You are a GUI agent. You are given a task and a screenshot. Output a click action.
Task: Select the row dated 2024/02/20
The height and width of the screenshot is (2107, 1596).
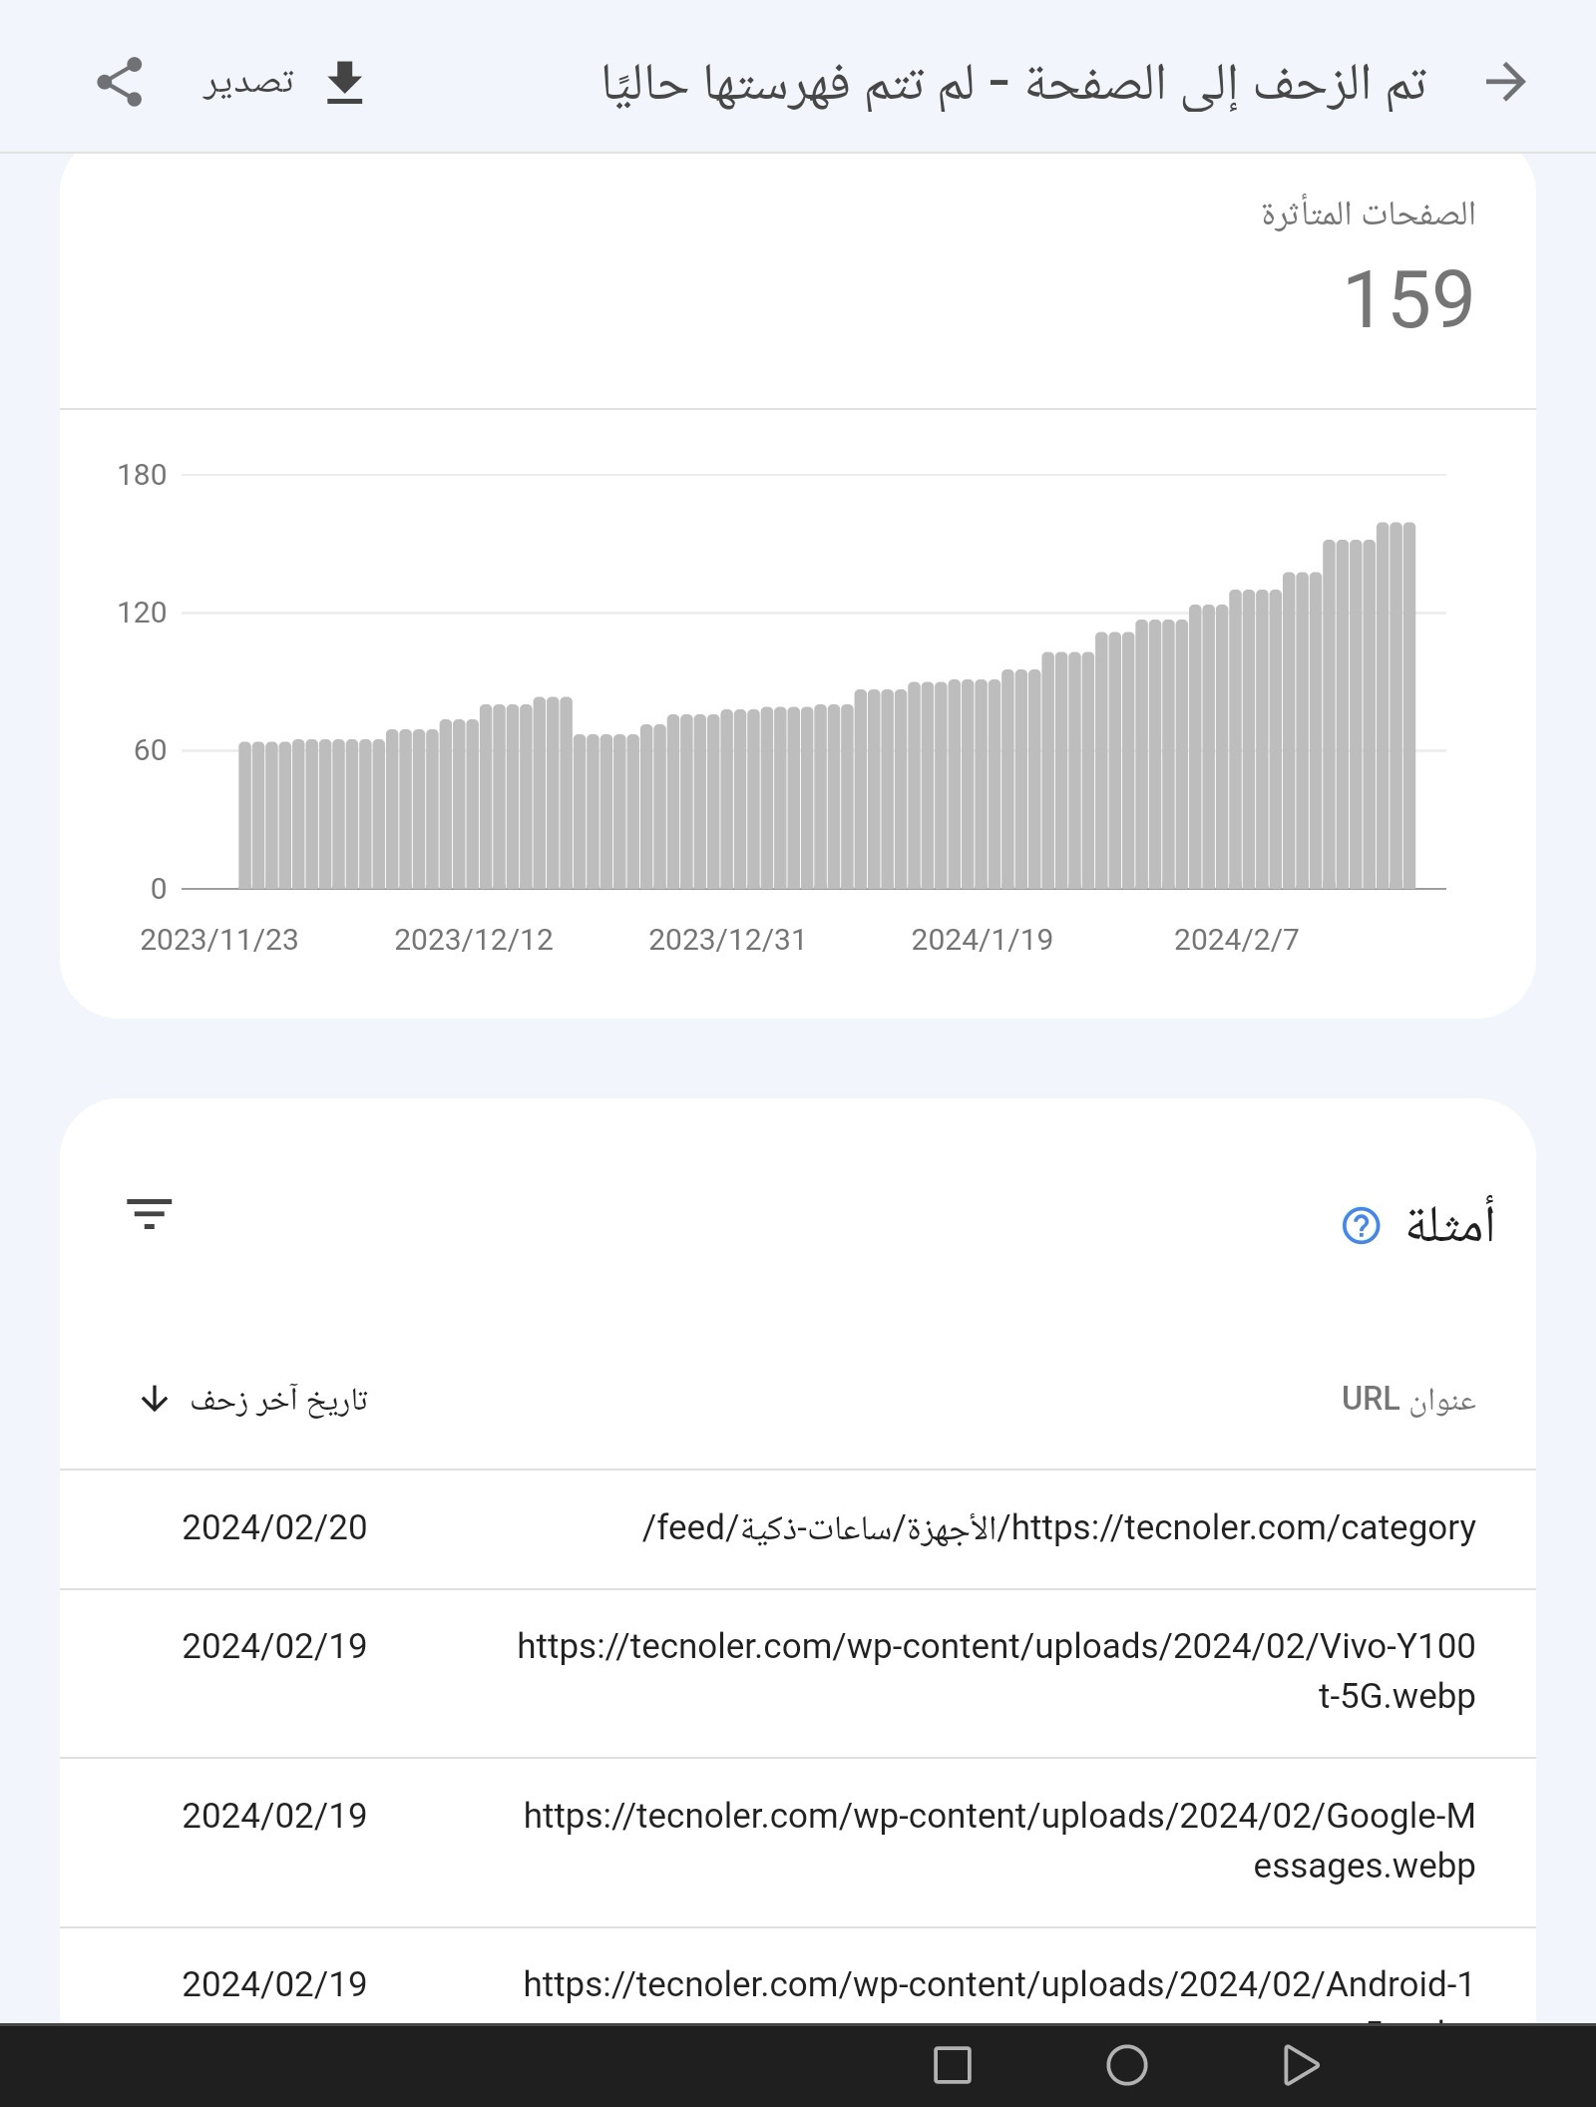[274, 1527]
